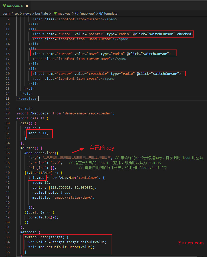Click value="move" on line 16
The width and height of the screenshot is (207, 257).
pos(87,54)
